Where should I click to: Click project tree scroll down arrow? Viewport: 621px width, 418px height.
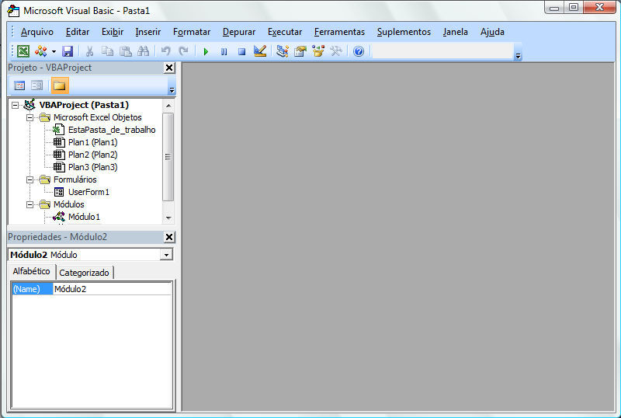pos(168,218)
